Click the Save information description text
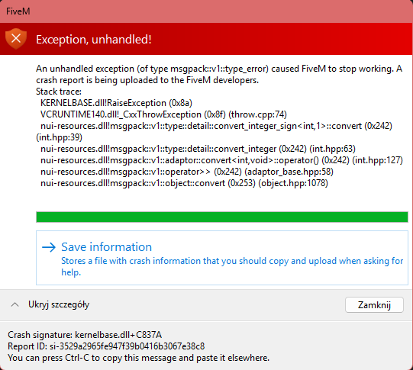 (232, 266)
